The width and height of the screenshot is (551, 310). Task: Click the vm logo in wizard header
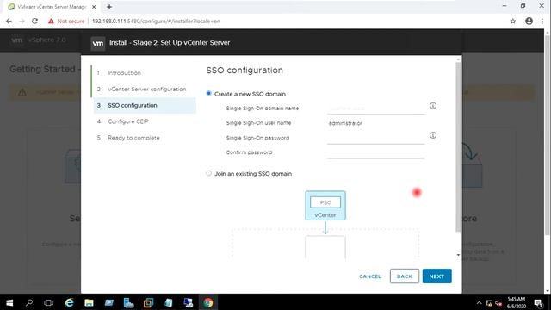(97, 43)
